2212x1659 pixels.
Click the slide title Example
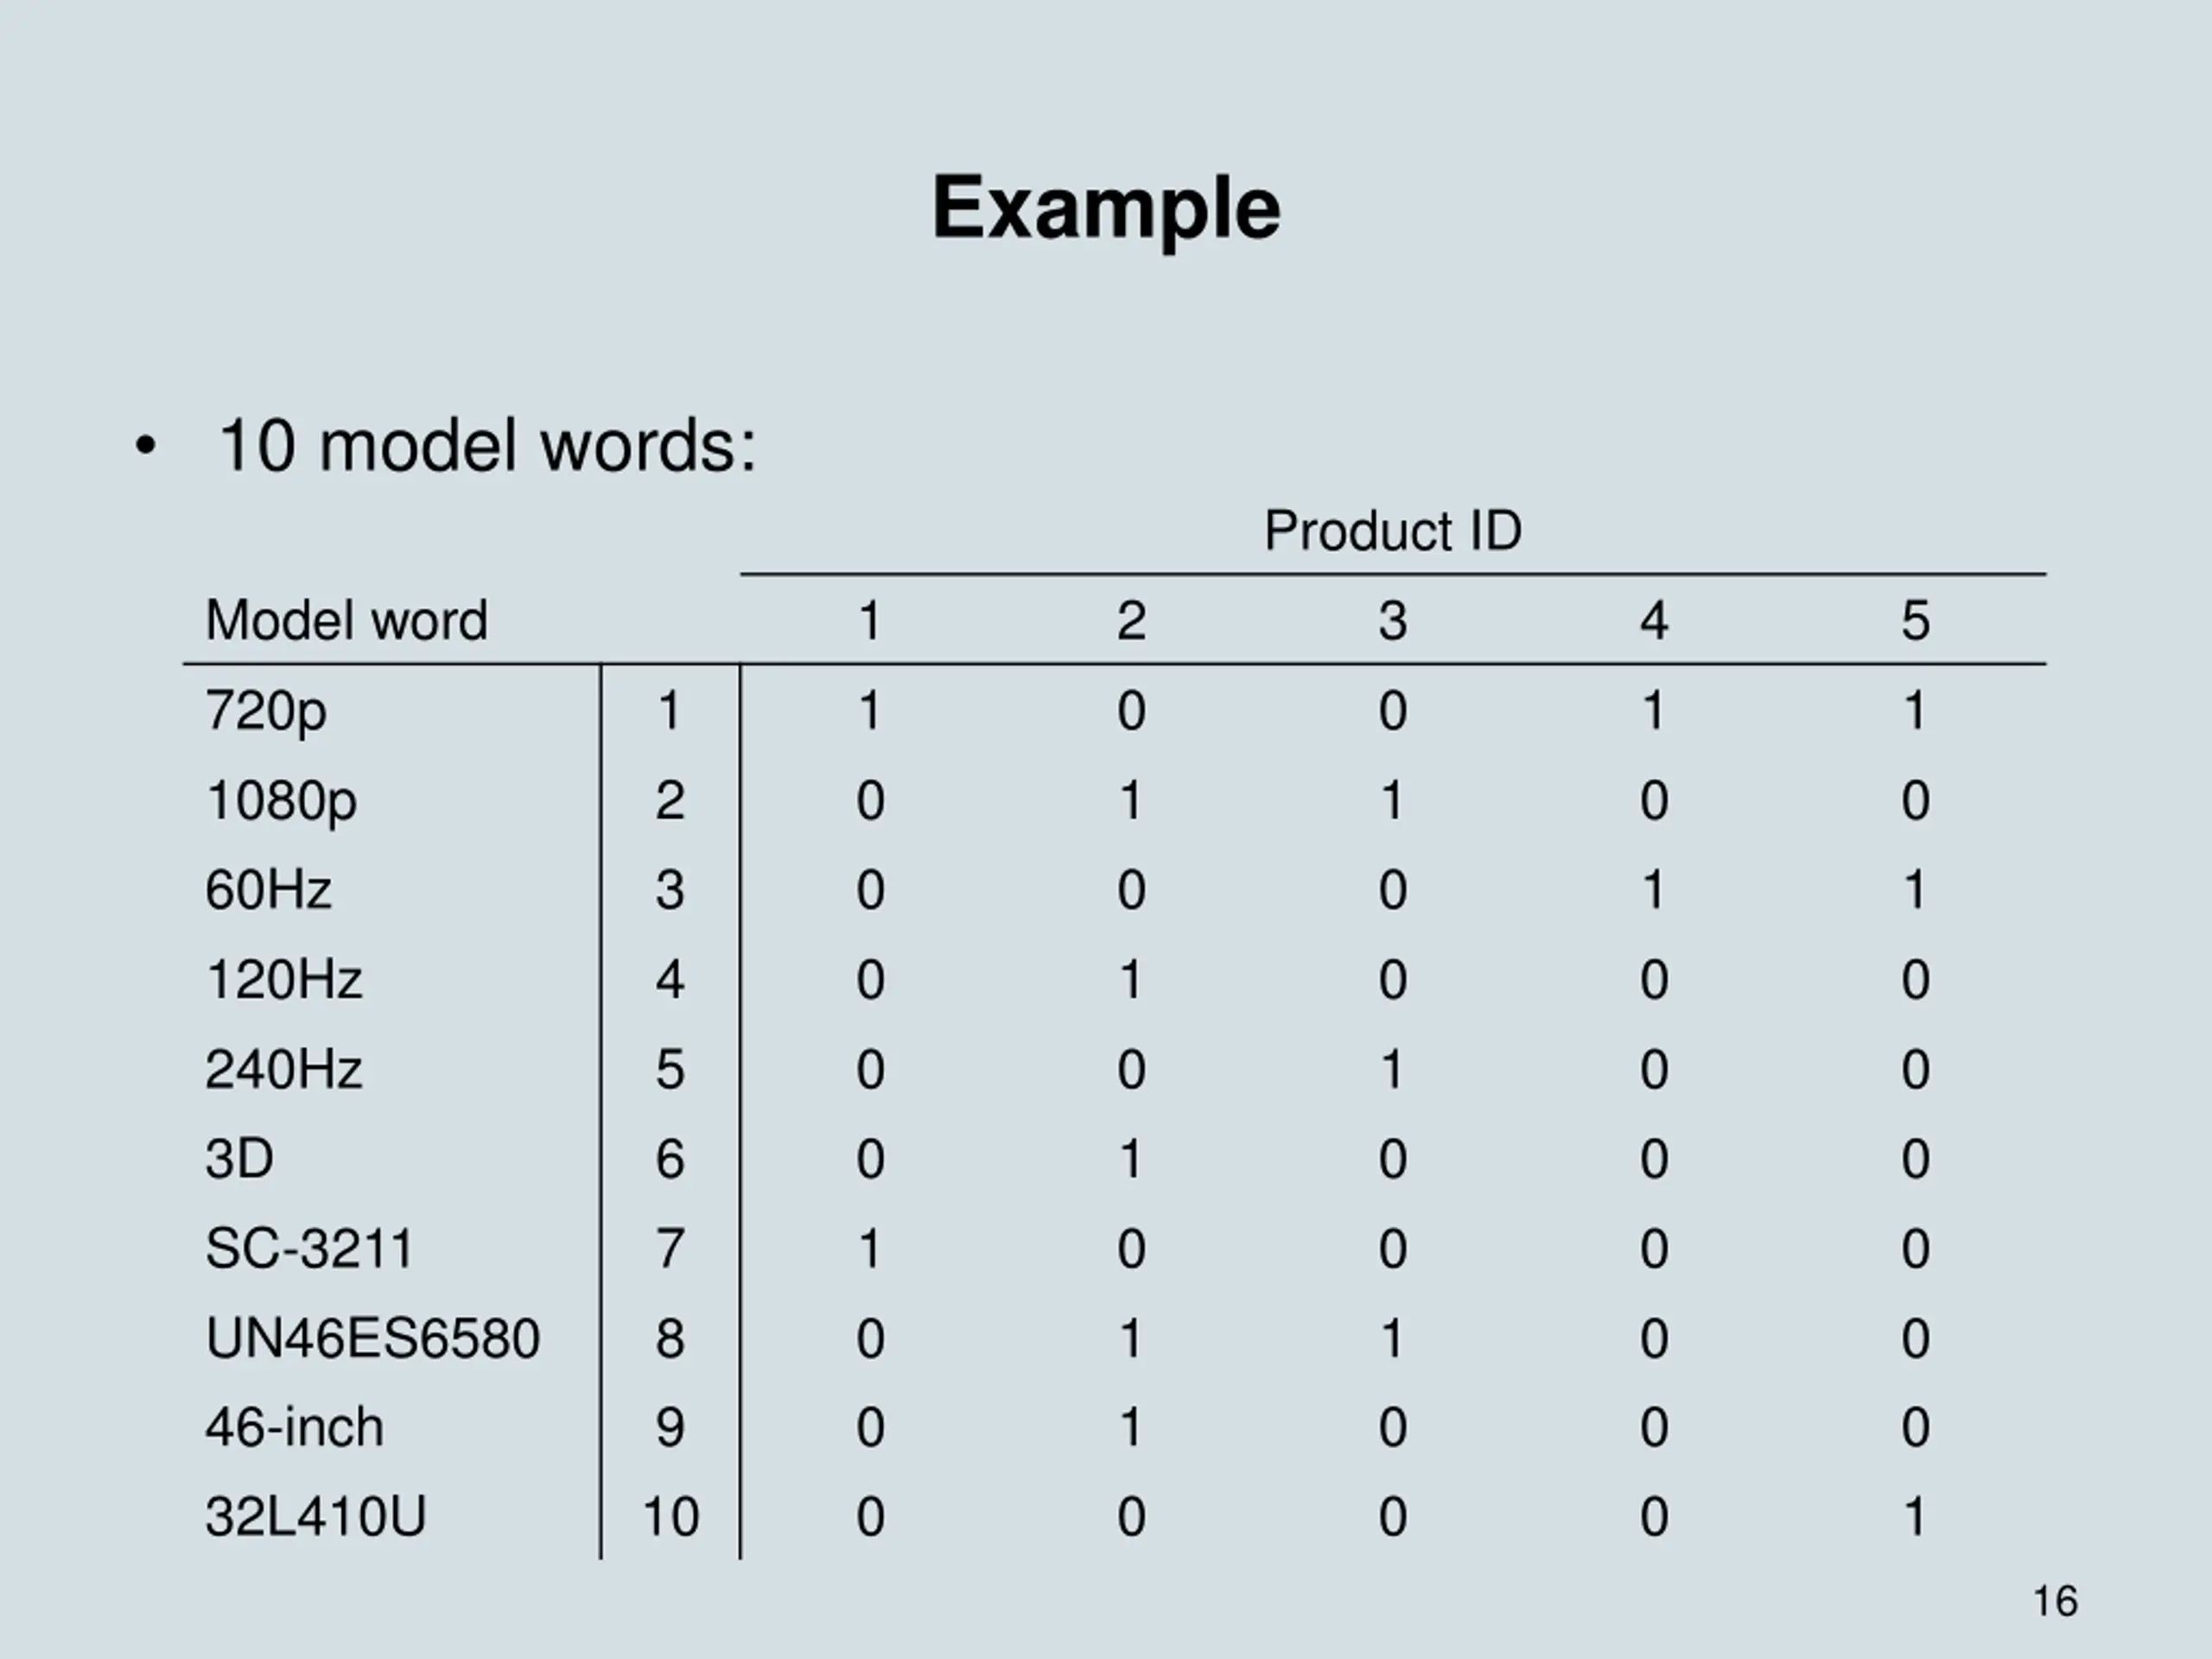(x=1105, y=210)
